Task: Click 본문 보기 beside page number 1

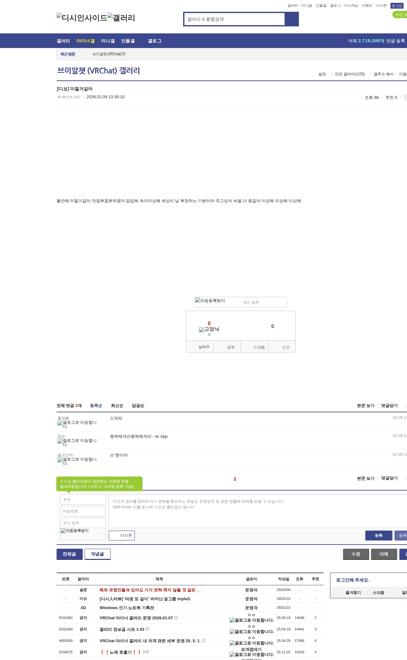Action: [366, 478]
